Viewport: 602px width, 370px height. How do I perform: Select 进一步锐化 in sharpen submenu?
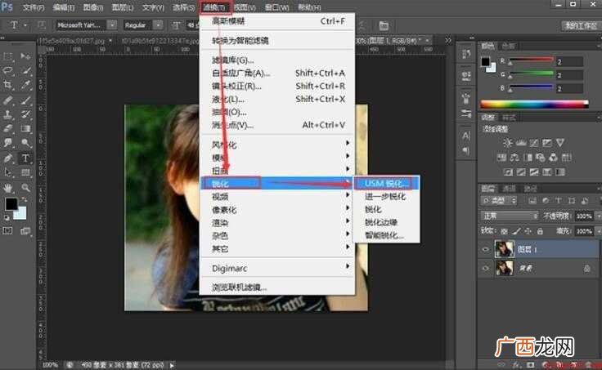click(386, 197)
